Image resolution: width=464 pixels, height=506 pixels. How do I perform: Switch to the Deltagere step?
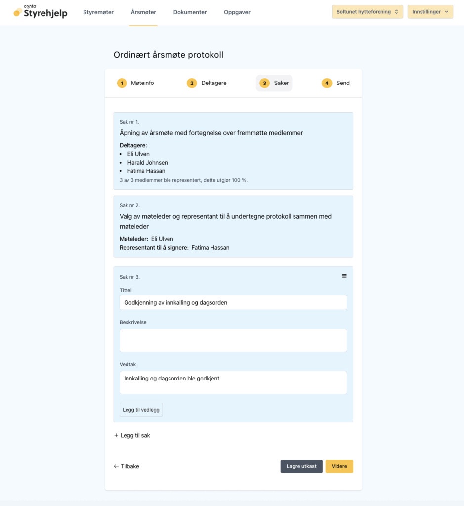(213, 83)
